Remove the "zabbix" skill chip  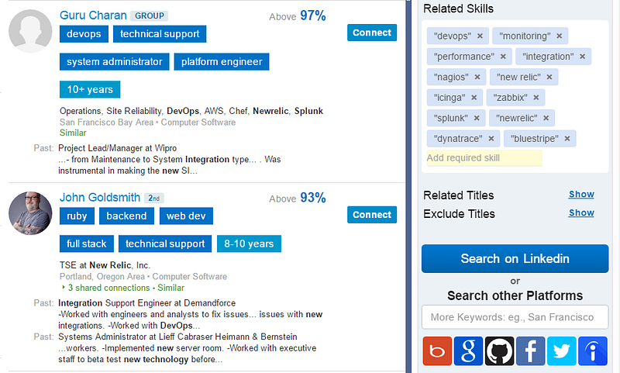536,98
